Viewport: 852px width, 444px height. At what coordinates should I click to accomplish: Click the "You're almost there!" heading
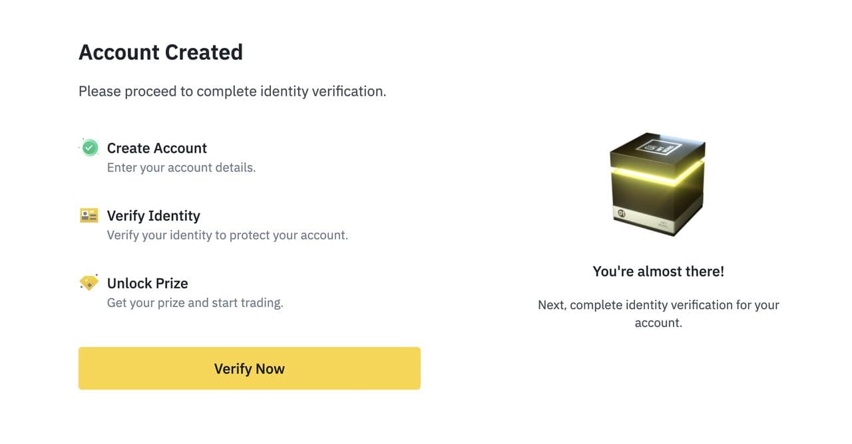[x=658, y=271]
